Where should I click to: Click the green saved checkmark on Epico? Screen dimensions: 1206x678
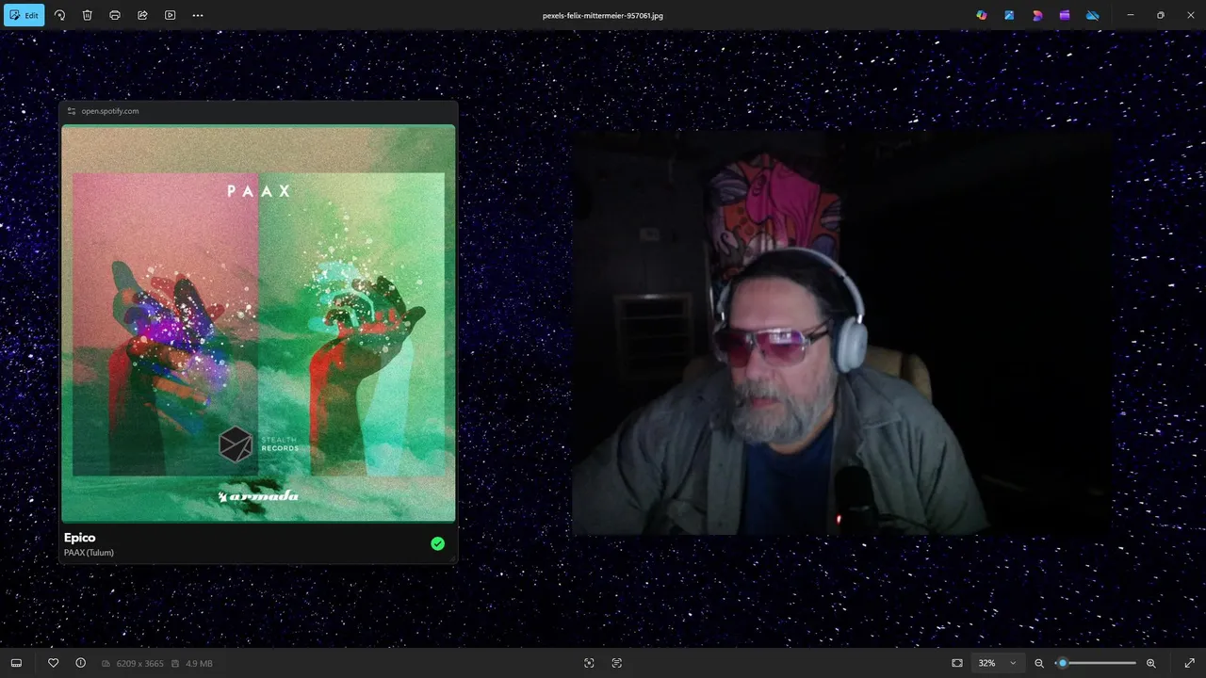tap(437, 543)
